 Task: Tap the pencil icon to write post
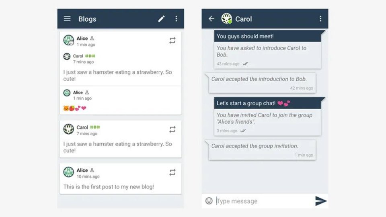(162, 19)
